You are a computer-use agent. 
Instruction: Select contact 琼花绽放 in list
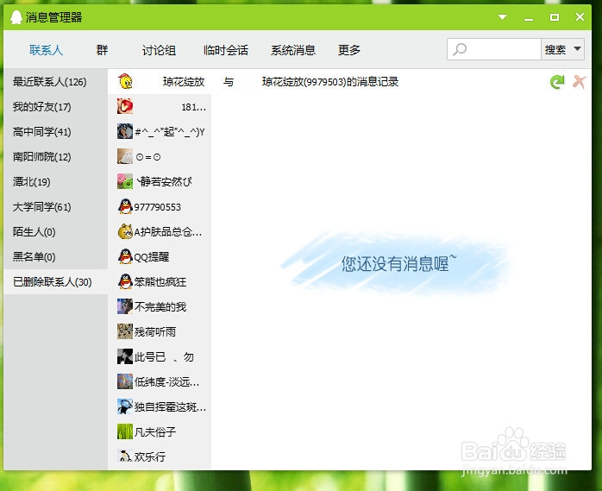pos(160,82)
